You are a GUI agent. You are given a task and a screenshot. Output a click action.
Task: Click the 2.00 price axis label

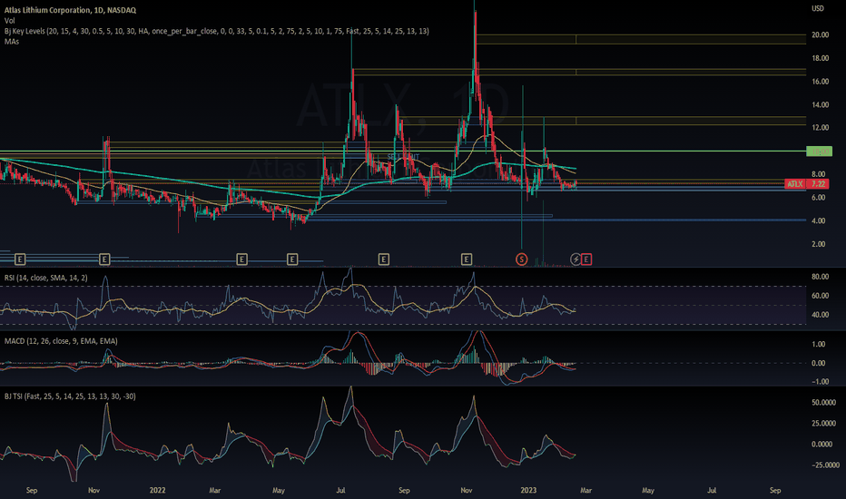pos(819,244)
